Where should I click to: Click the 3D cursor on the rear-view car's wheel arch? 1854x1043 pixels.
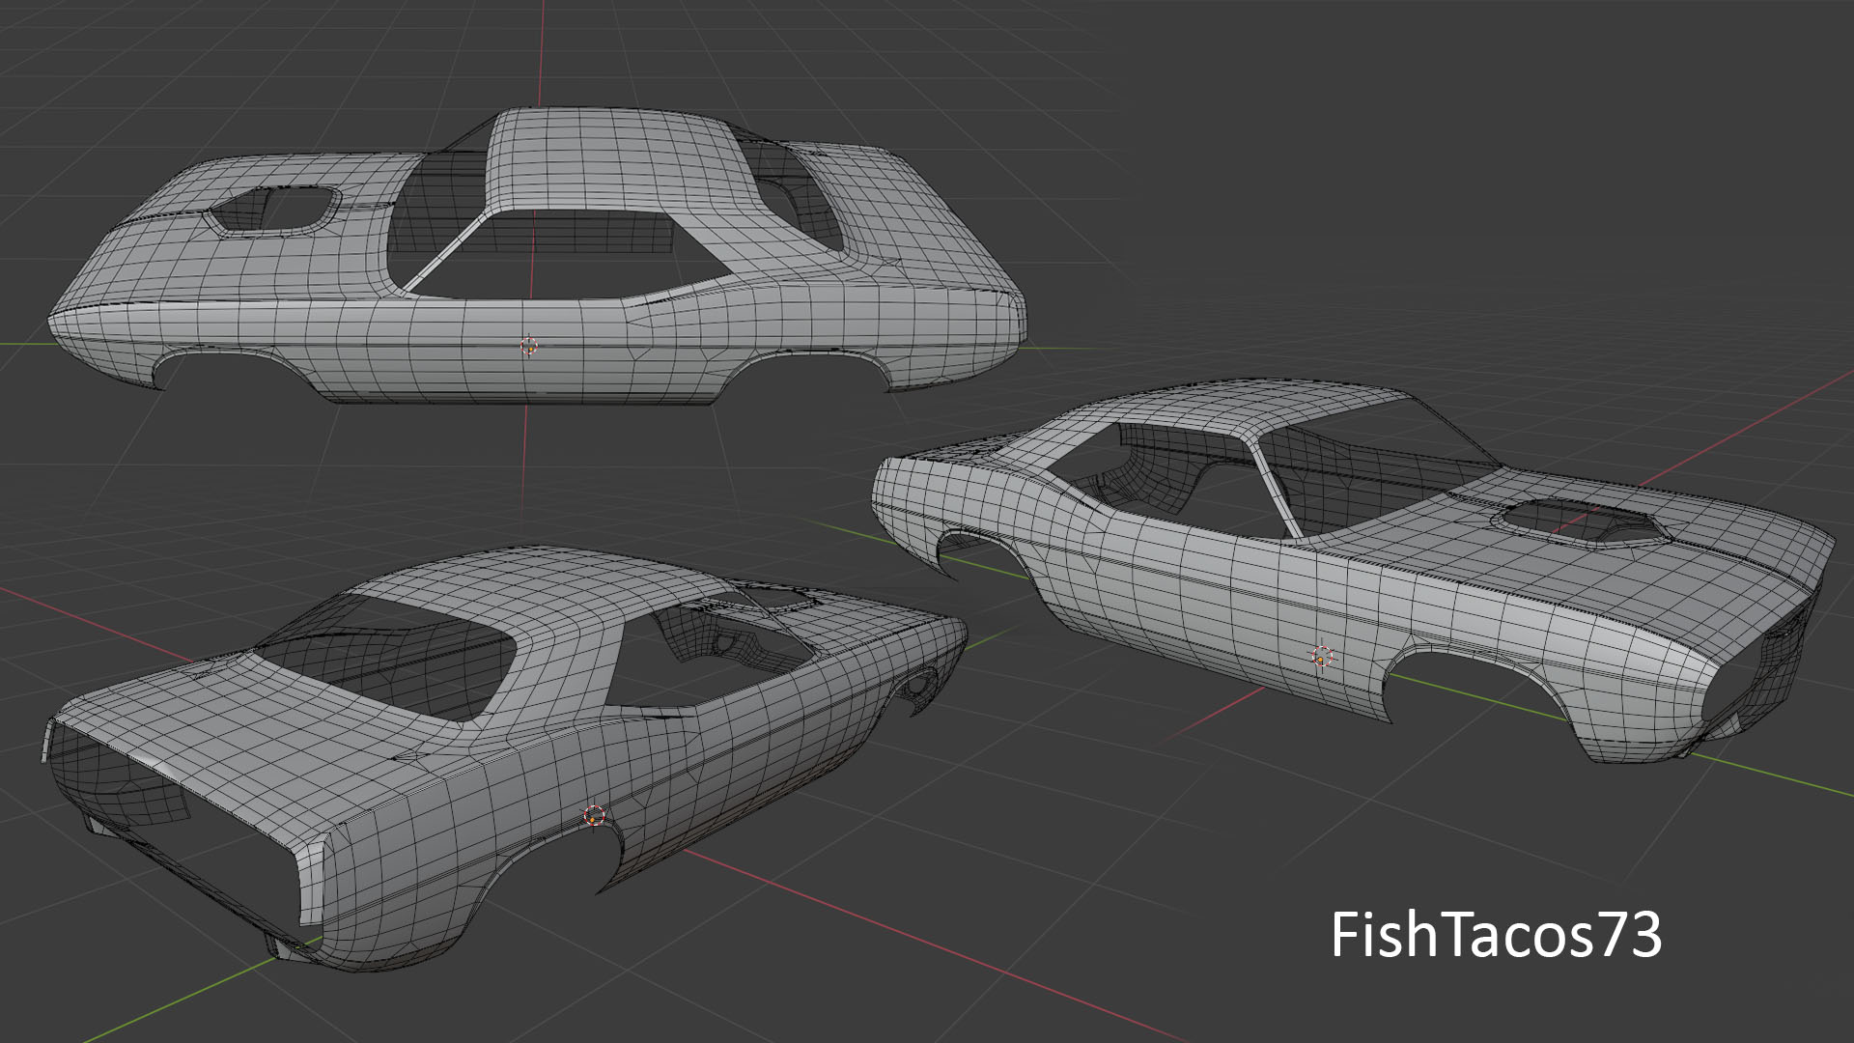coord(594,816)
